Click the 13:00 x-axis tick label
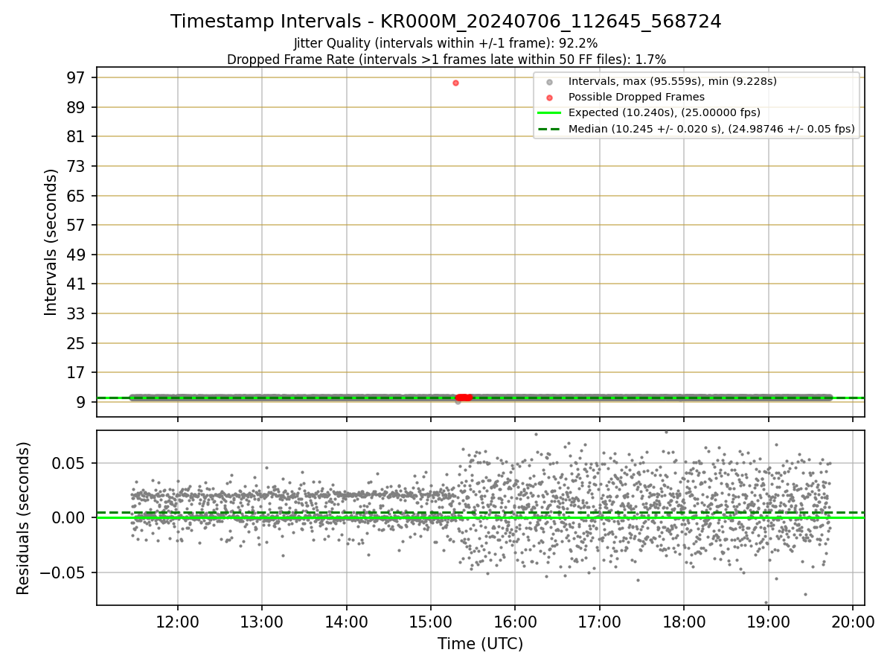The height and width of the screenshot is (670, 893). click(x=261, y=621)
